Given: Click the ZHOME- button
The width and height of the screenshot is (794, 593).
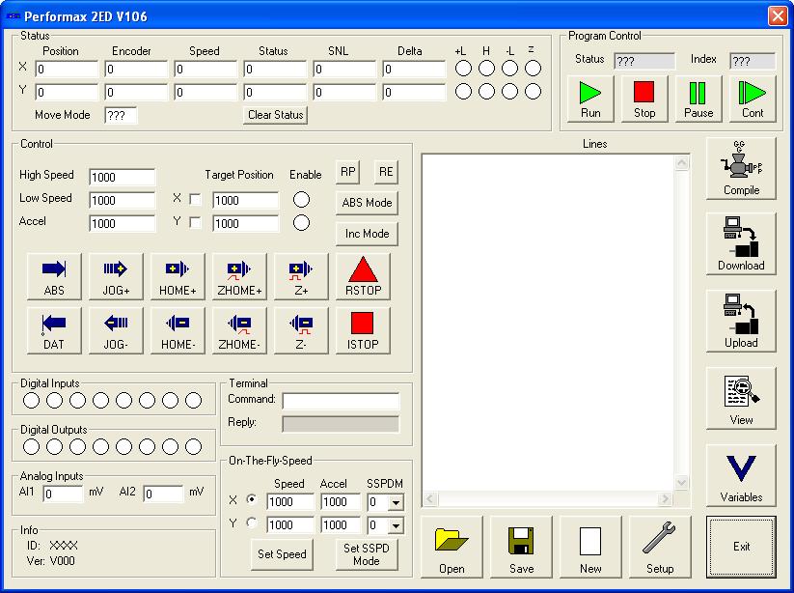Looking at the screenshot, I should pyautogui.click(x=239, y=330).
